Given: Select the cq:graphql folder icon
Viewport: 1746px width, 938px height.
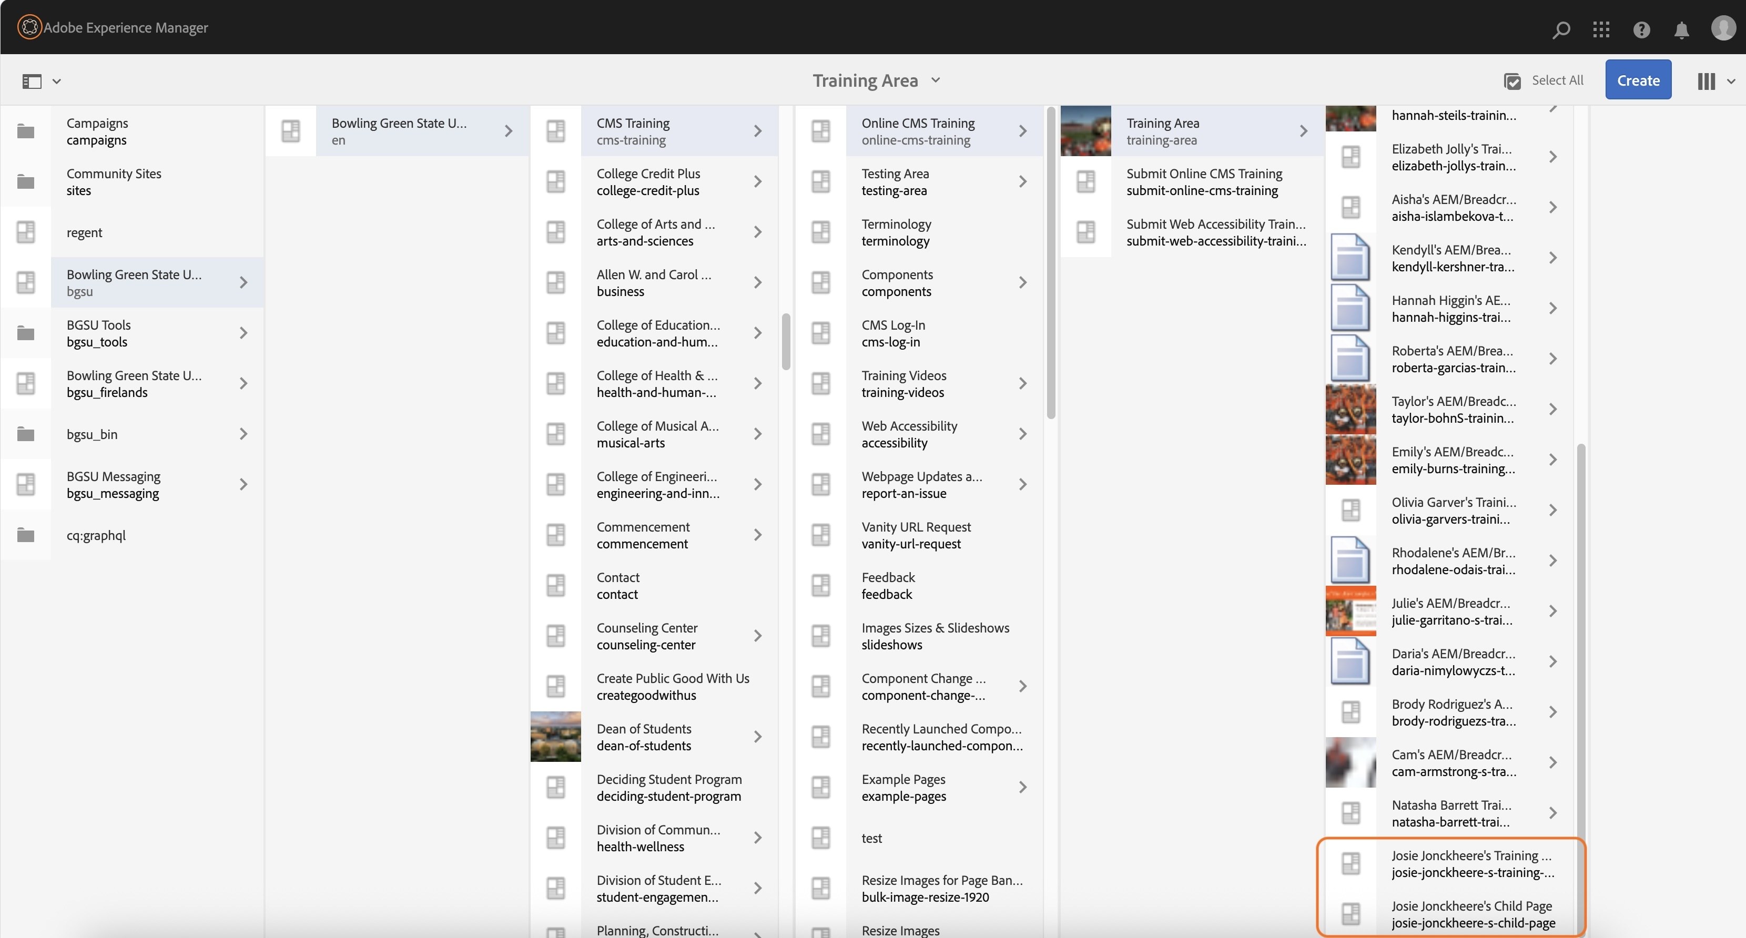Looking at the screenshot, I should pyautogui.click(x=26, y=535).
